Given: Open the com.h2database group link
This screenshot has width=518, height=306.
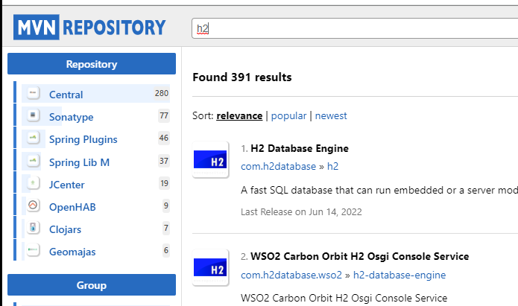Looking at the screenshot, I should (279, 166).
